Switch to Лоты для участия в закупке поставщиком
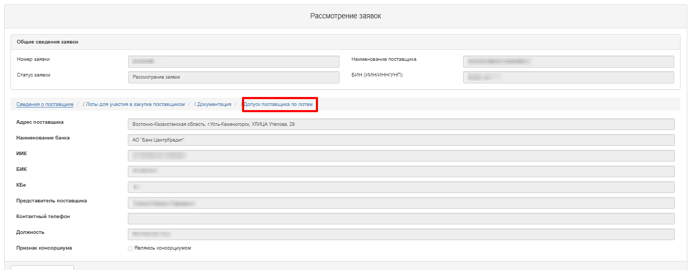691x270 pixels. point(135,104)
